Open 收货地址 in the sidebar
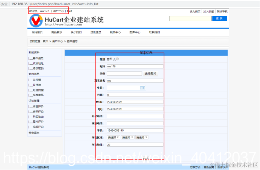The image size is (260, 170). (38, 64)
